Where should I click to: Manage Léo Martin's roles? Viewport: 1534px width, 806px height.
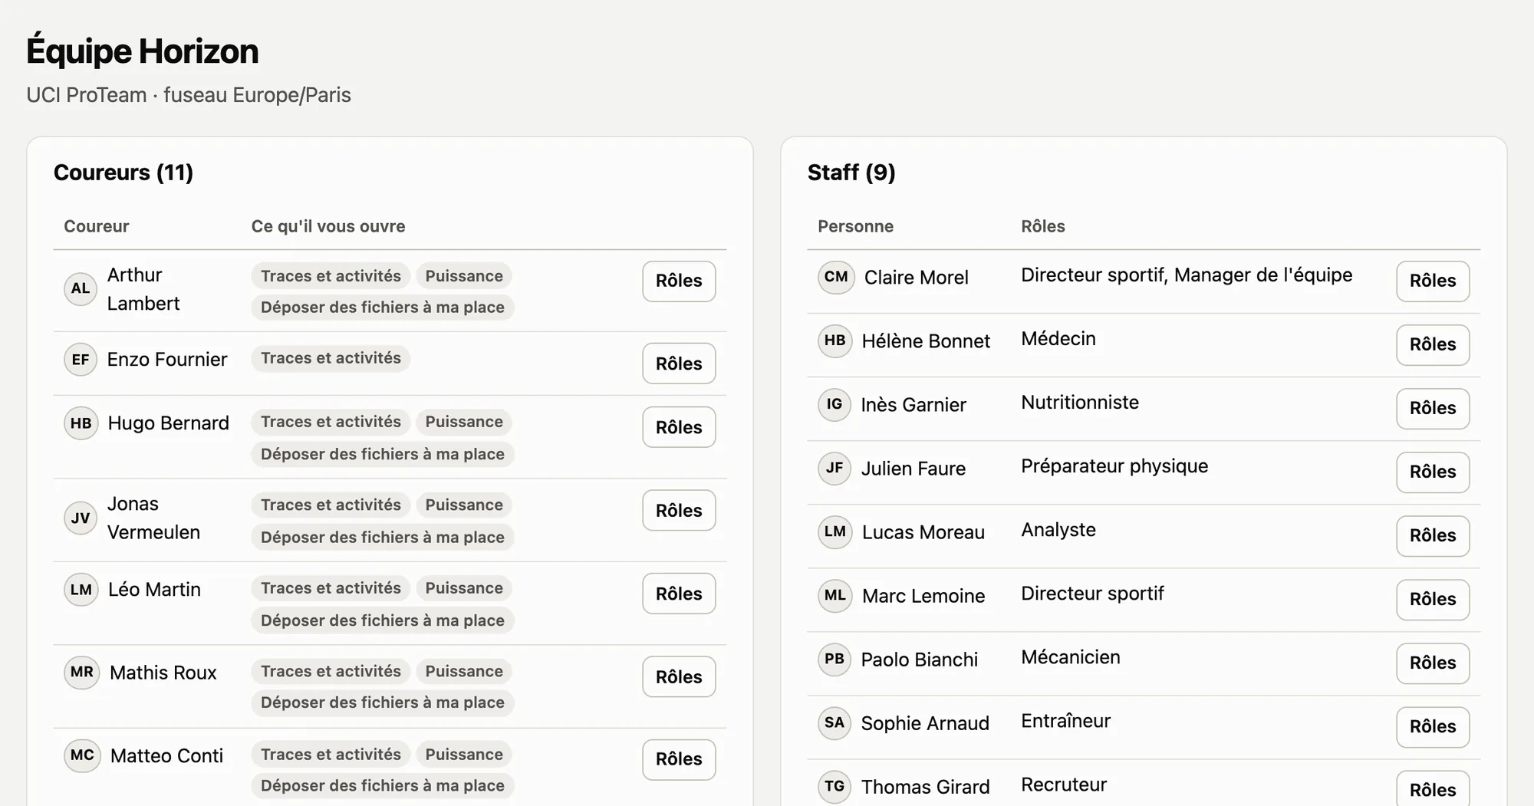click(x=679, y=594)
